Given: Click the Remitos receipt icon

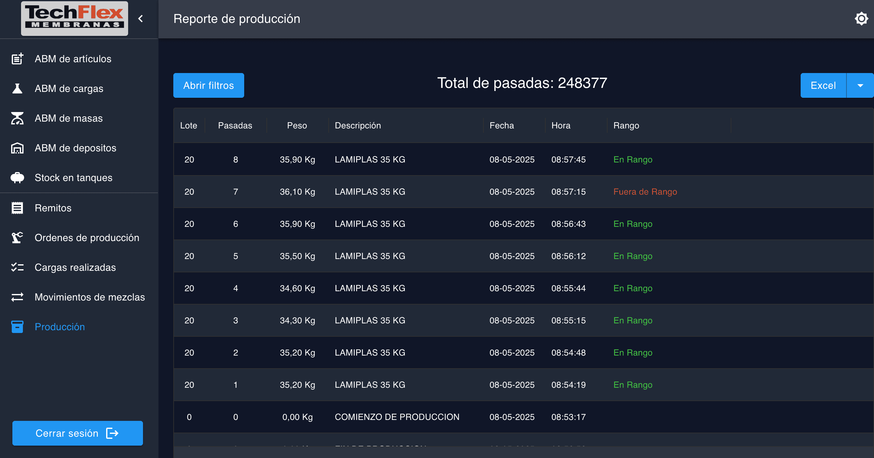Looking at the screenshot, I should pos(17,208).
